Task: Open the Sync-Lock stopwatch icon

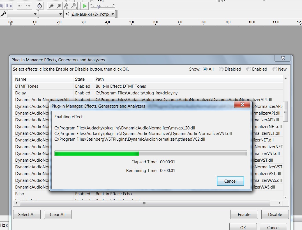Action: [40, 6]
